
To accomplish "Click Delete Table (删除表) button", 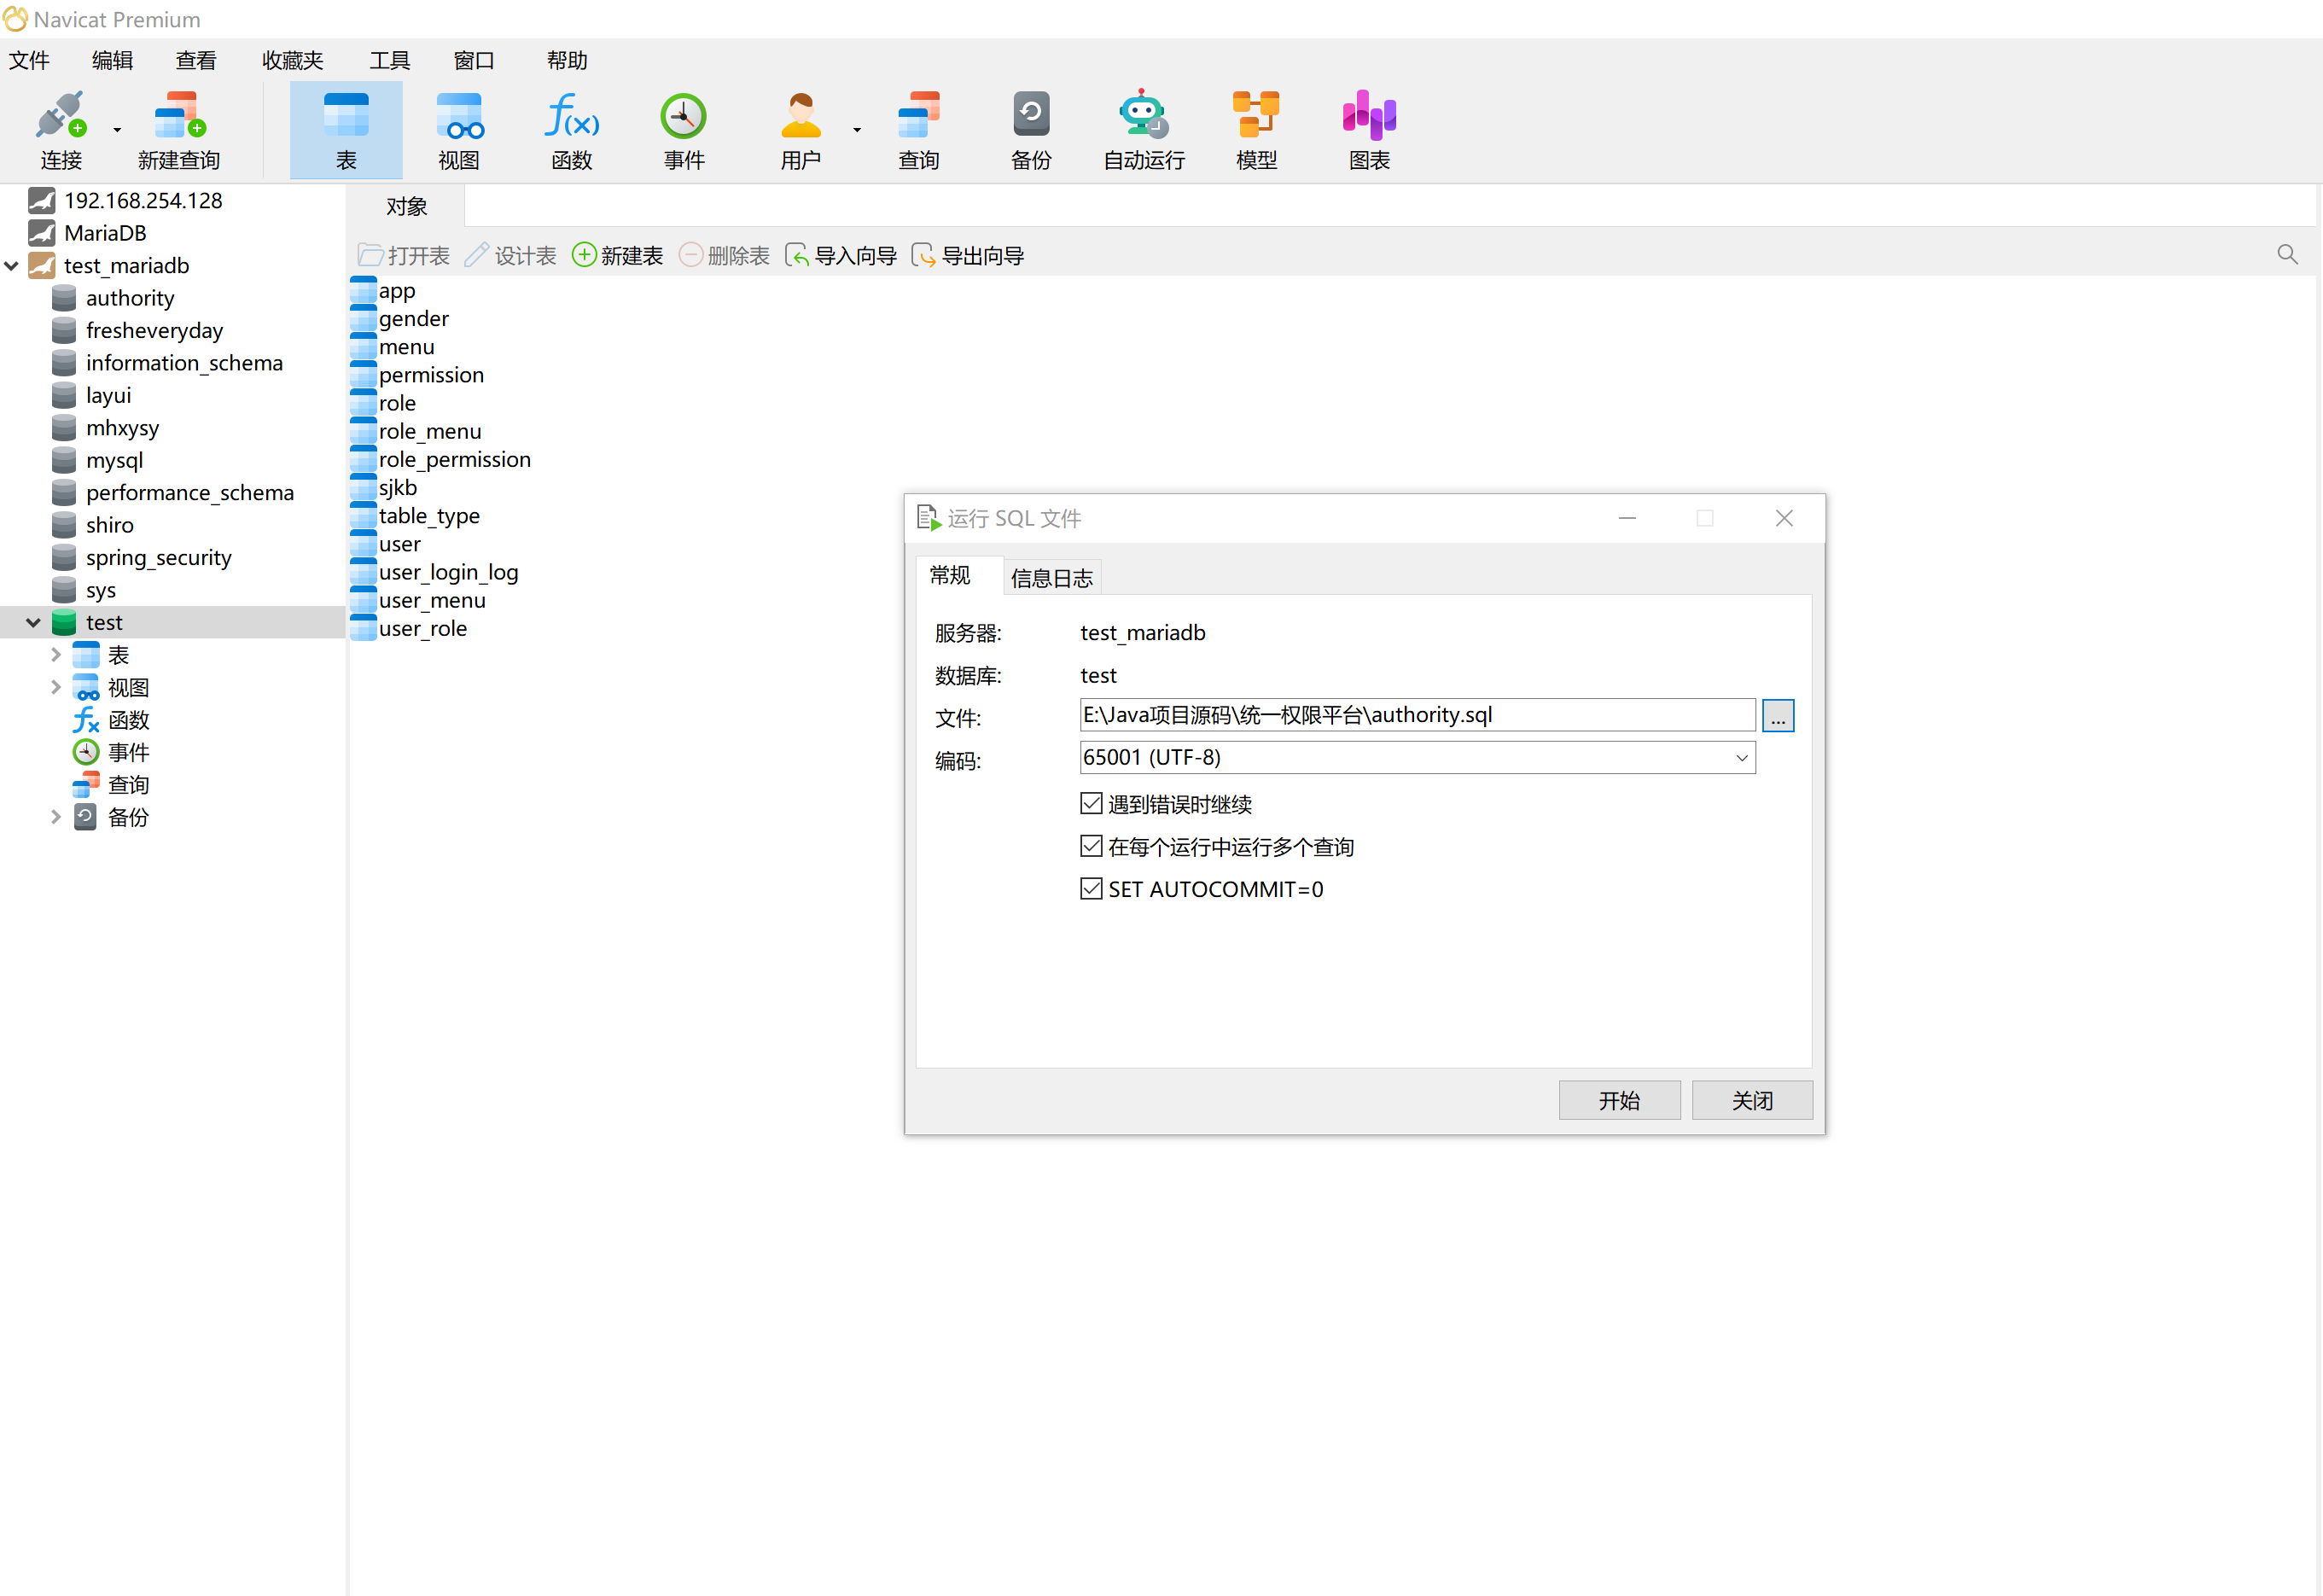I will [724, 256].
